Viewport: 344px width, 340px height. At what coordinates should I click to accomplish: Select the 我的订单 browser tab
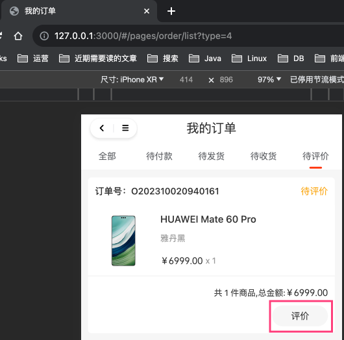click(79, 11)
